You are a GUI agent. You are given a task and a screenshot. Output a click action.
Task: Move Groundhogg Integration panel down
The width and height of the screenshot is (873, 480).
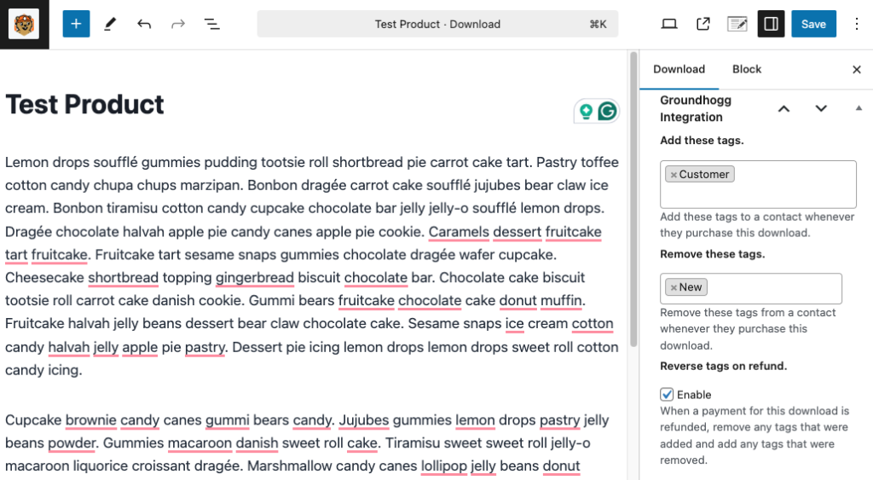[821, 108]
